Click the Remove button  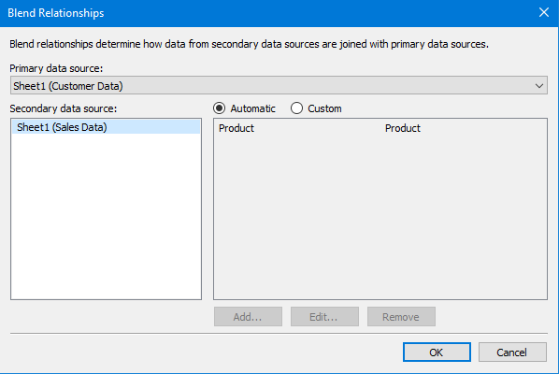pyautogui.click(x=401, y=317)
